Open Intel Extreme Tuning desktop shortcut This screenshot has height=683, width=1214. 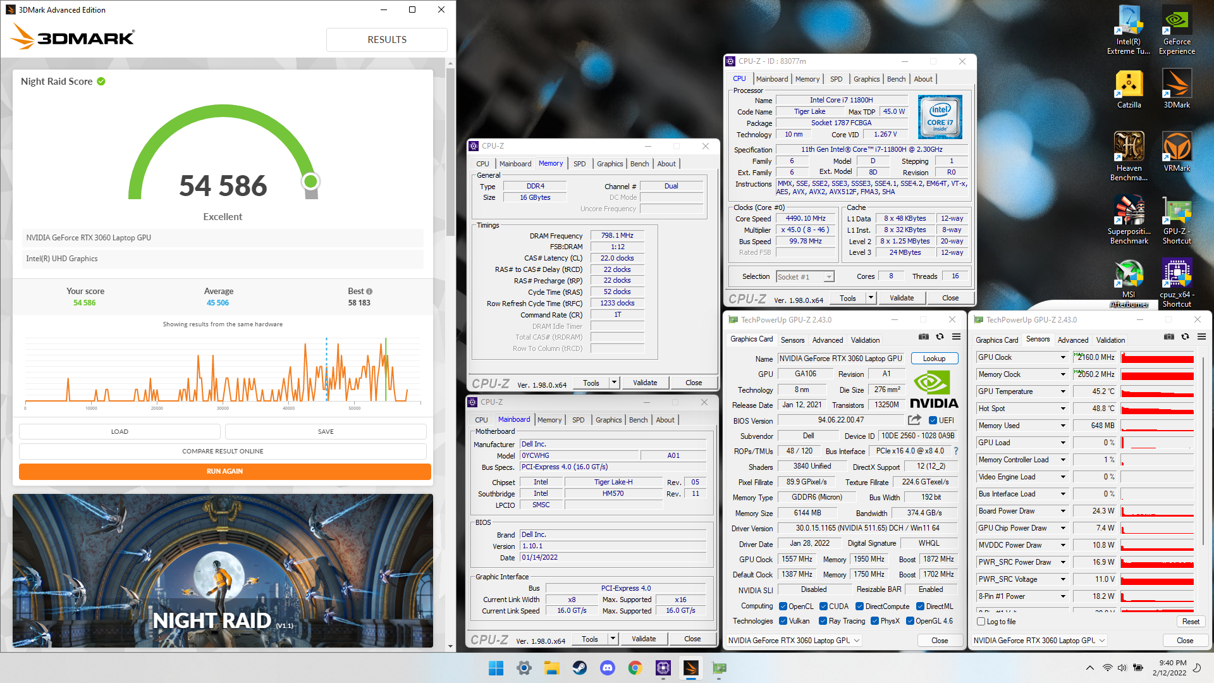[x=1129, y=30]
